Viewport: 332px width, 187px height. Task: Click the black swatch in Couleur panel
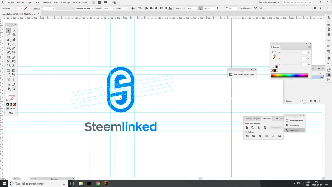[x=275, y=71]
